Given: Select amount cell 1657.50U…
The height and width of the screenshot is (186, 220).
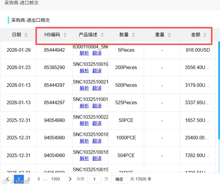Looking at the screenshot, I should pos(197,120).
